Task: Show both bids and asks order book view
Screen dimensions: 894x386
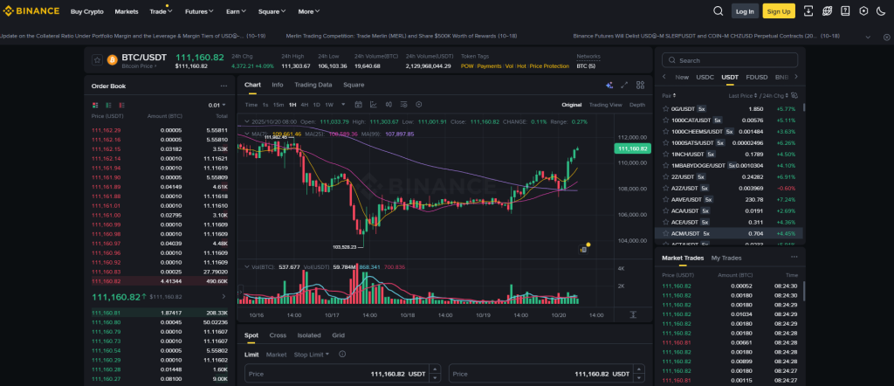Action: point(94,105)
